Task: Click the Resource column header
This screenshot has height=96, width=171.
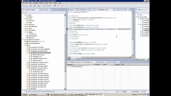Action: pos(99,65)
